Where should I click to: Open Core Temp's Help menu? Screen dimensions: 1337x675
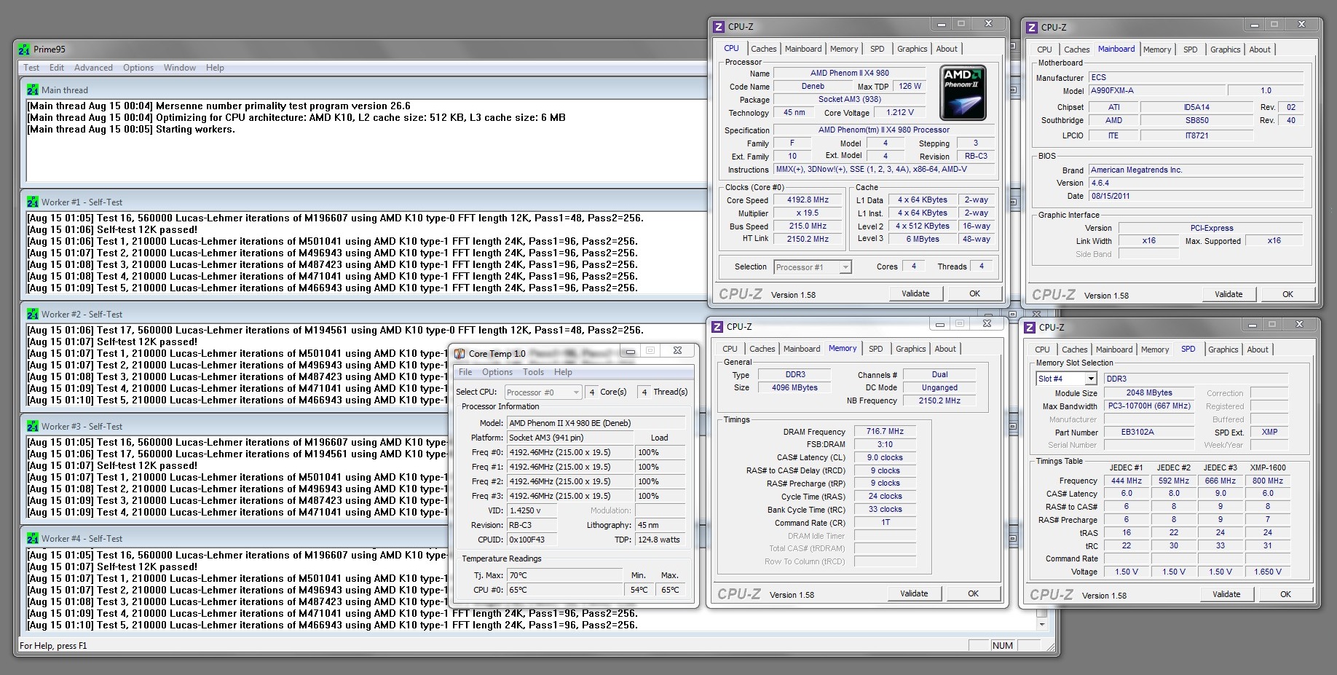[x=563, y=372]
